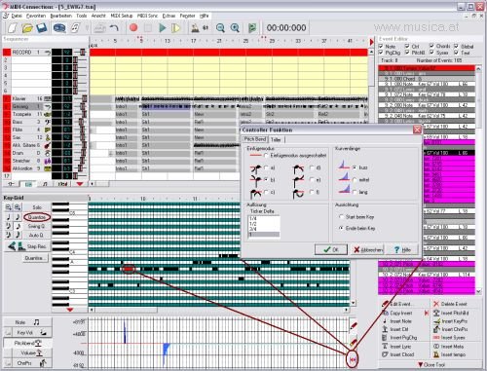Toggle the PitchB filter checkbox
The image size is (487, 371).
(407, 53)
